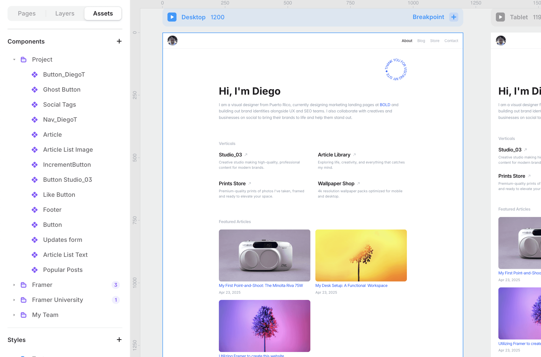Image resolution: width=541 pixels, height=357 pixels.
Task: Click the Framer folder count badge 3
Action: (116, 285)
